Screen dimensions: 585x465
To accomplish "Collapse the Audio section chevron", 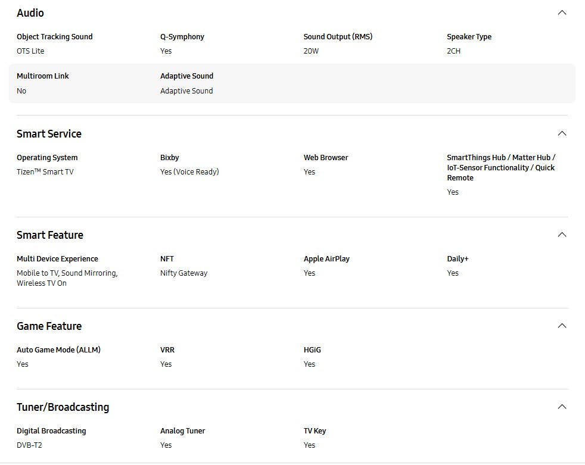I will pos(561,13).
